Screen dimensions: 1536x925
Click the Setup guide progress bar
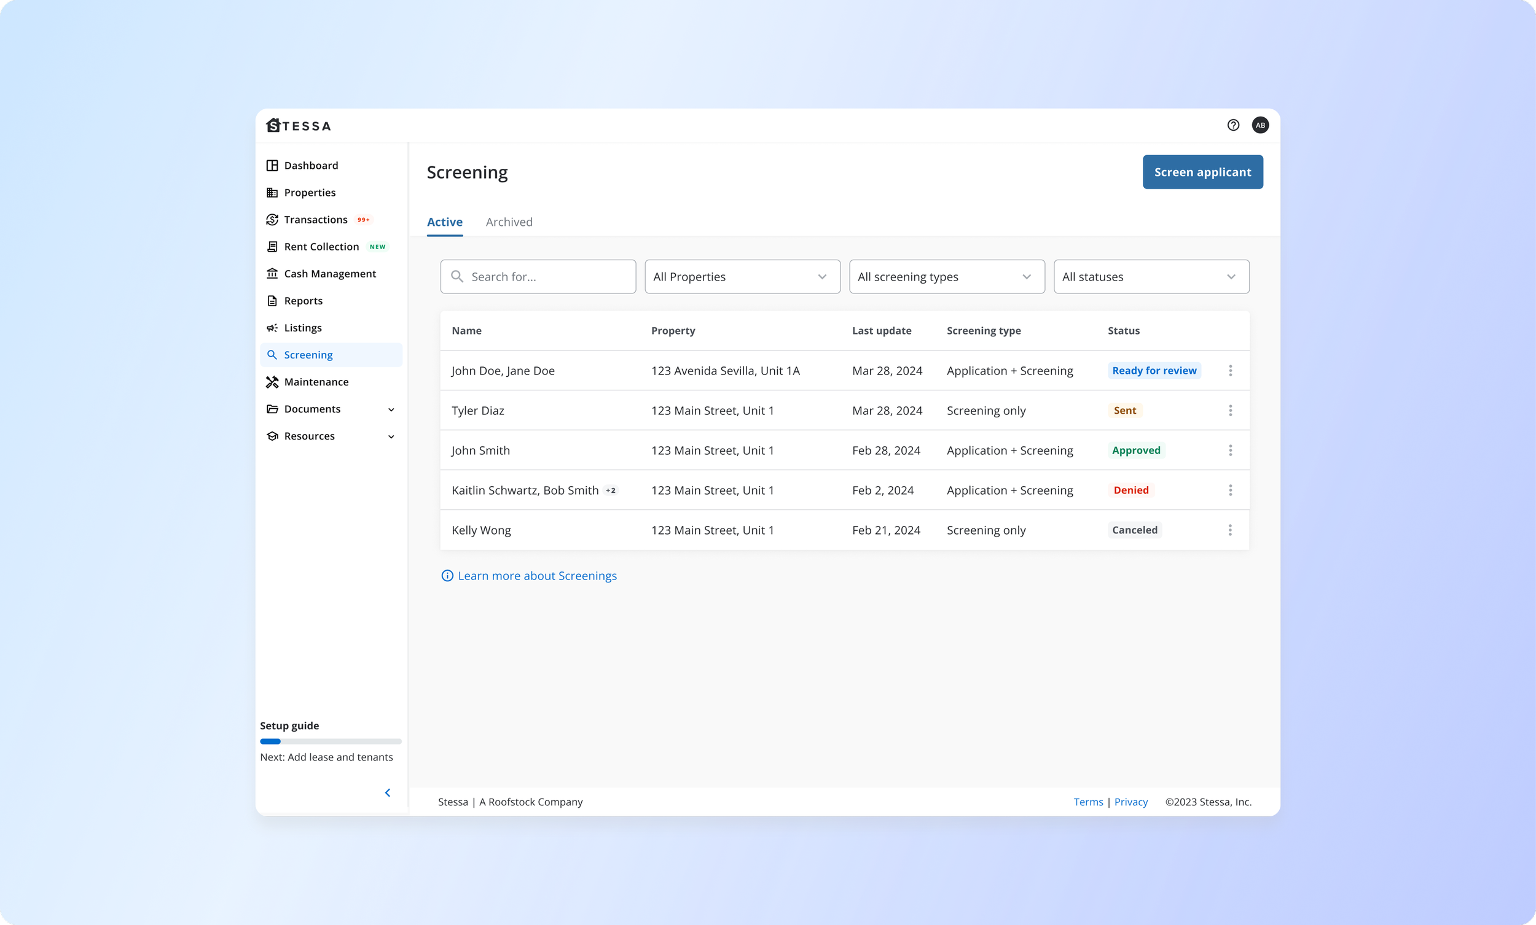pyautogui.click(x=331, y=741)
